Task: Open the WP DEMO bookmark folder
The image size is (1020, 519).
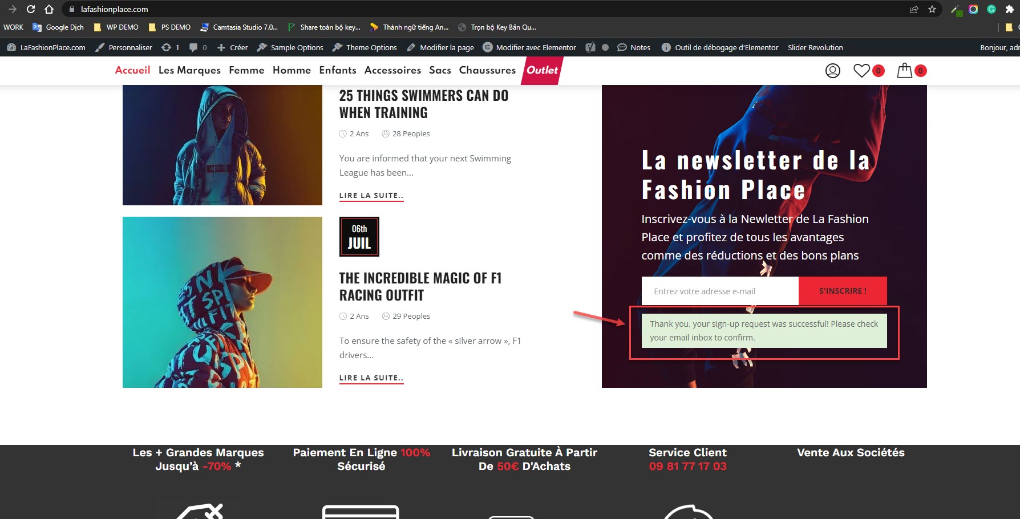Action: pyautogui.click(x=116, y=27)
